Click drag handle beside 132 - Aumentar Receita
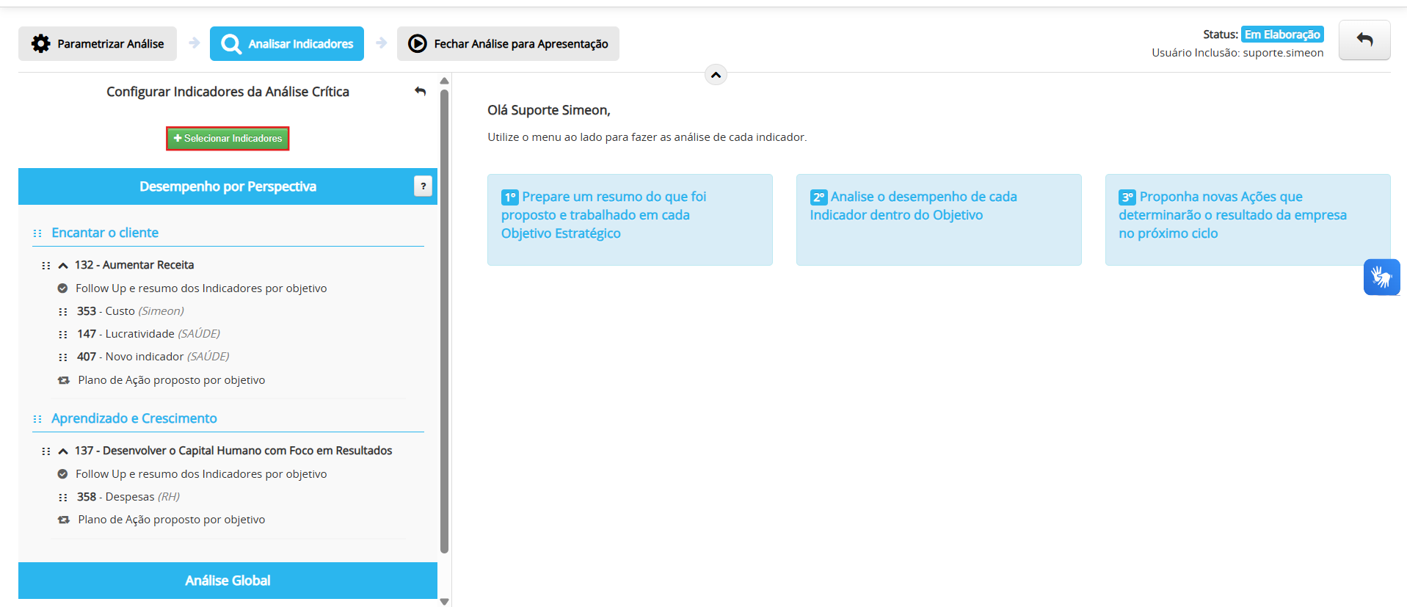The height and width of the screenshot is (607, 1407). point(46,266)
